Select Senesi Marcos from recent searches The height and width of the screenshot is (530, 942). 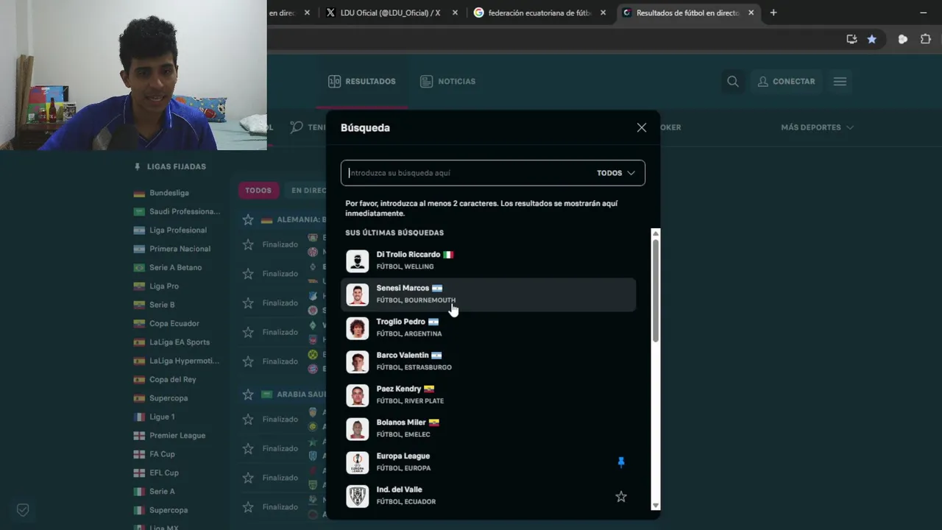[x=489, y=294]
